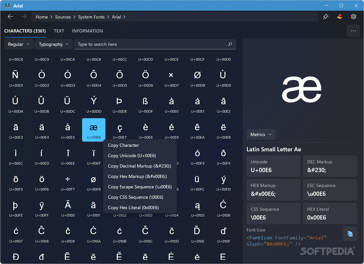
Task: Click the Arial breadcrumb item
Action: tap(116, 17)
